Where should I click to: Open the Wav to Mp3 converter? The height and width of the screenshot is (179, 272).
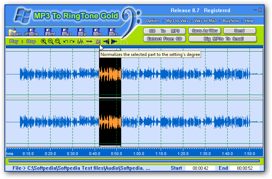coord(205,21)
